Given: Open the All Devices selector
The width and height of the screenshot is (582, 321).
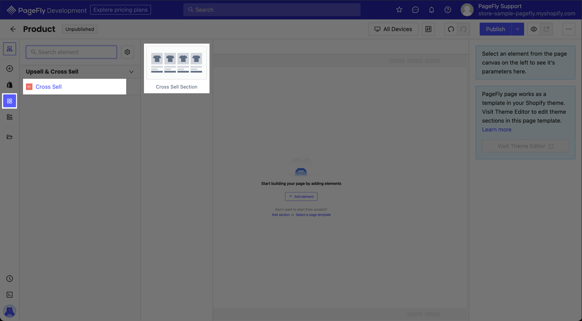Looking at the screenshot, I should 393,29.
